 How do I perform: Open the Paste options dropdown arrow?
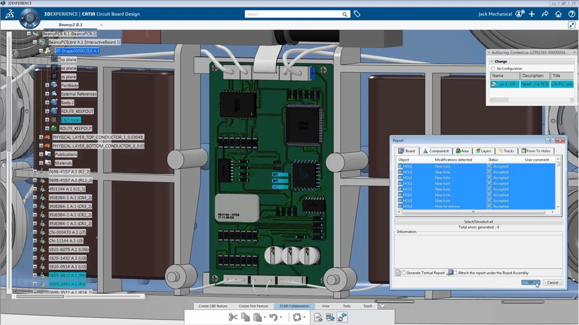[265, 317]
